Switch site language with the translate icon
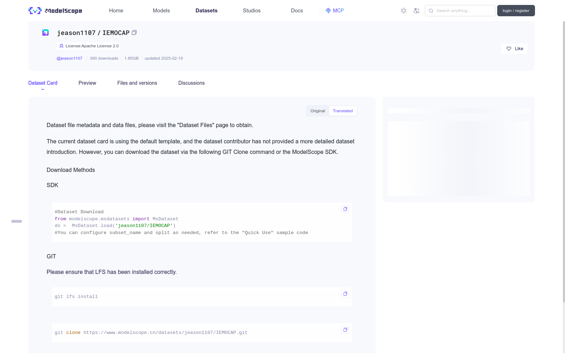 tap(416, 11)
